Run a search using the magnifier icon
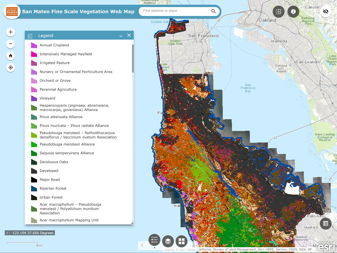The height and width of the screenshot is (253, 337). [x=214, y=11]
